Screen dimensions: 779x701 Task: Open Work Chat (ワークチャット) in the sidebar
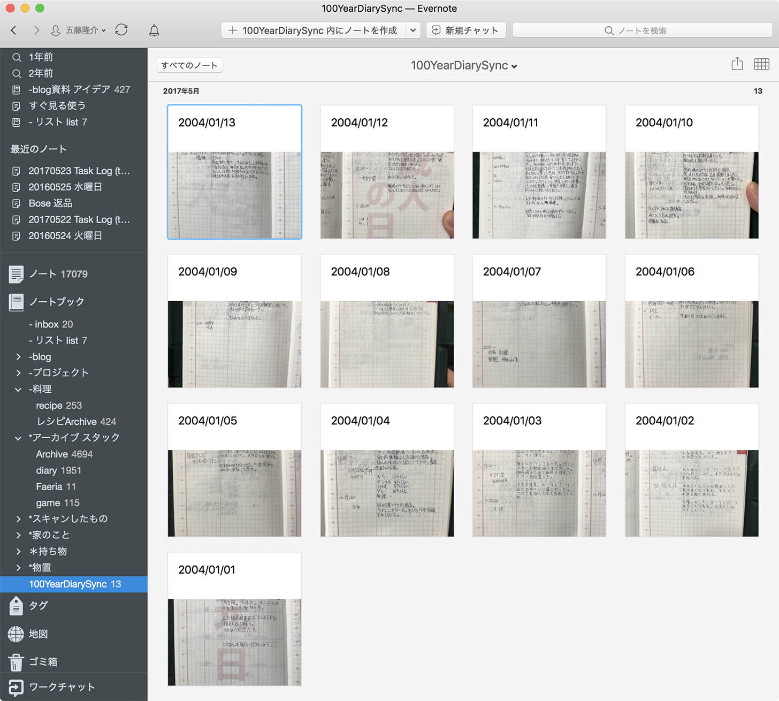click(62, 687)
